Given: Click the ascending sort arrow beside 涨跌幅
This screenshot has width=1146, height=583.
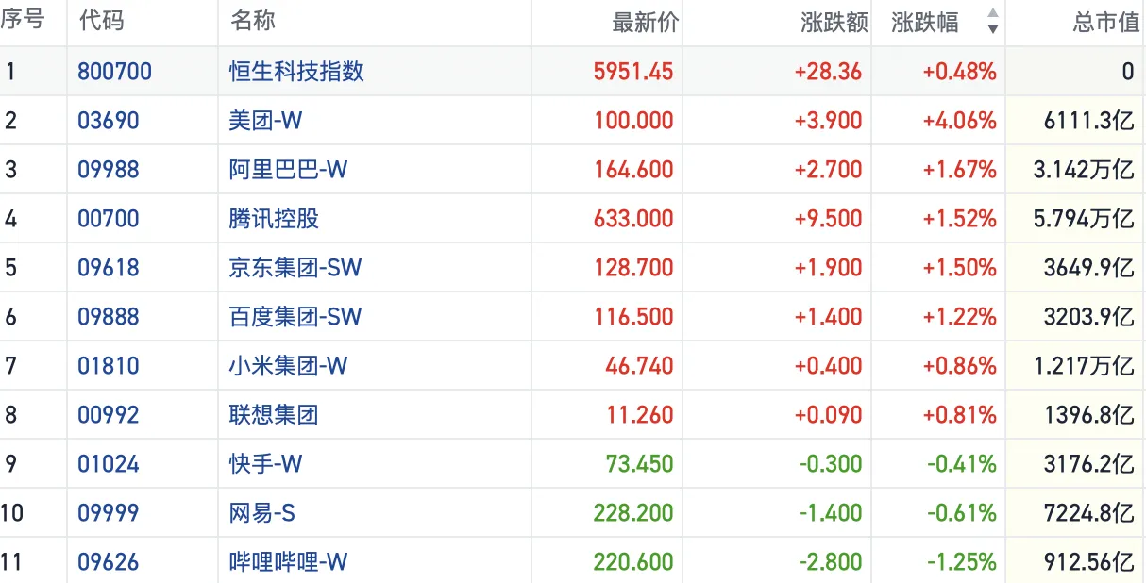Looking at the screenshot, I should 992,14.
